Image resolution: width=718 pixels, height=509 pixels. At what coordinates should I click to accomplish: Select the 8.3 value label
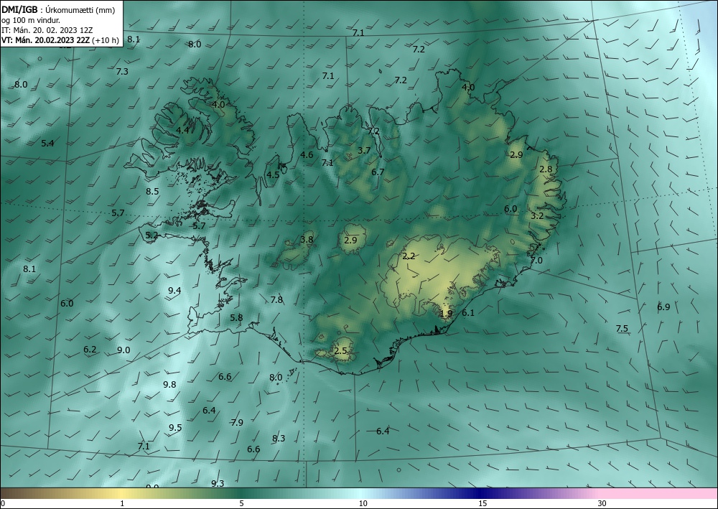point(279,439)
